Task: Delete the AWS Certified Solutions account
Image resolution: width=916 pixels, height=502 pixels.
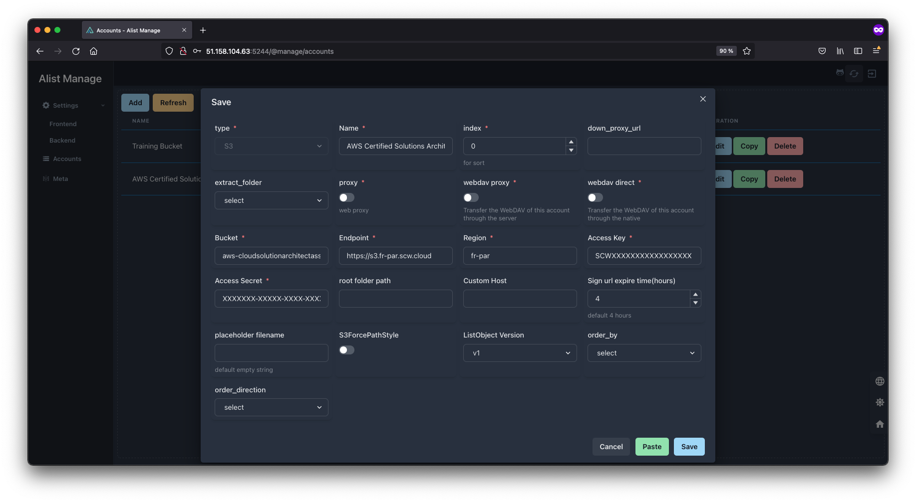Action: click(785, 179)
